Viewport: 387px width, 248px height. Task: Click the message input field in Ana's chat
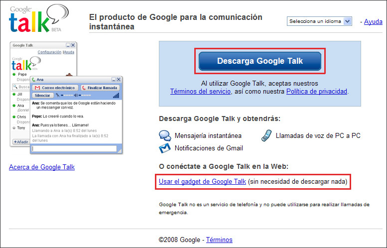74,148
